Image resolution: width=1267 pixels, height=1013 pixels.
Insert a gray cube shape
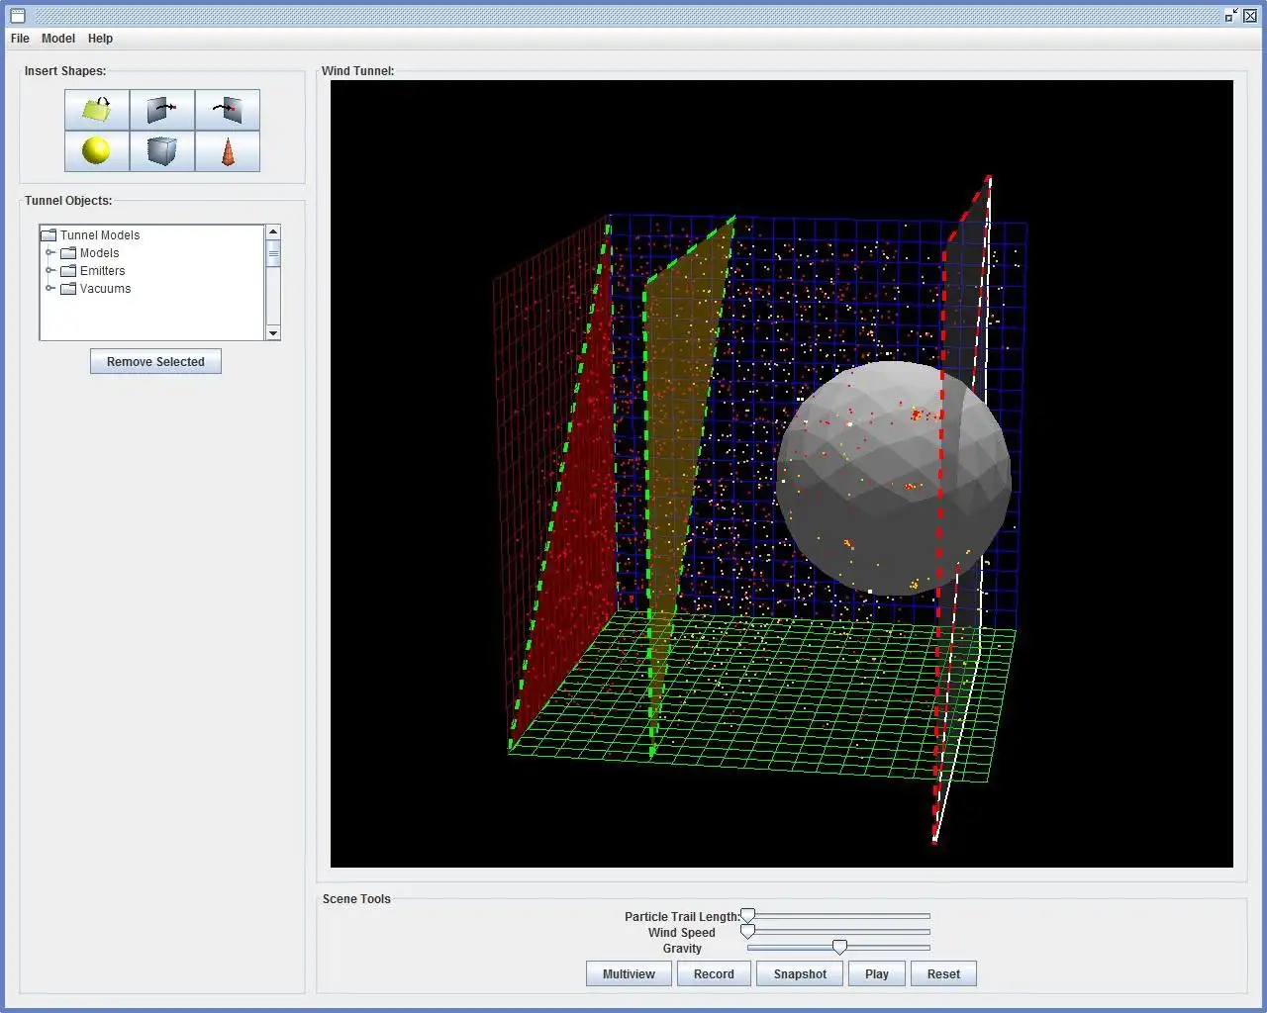162,151
